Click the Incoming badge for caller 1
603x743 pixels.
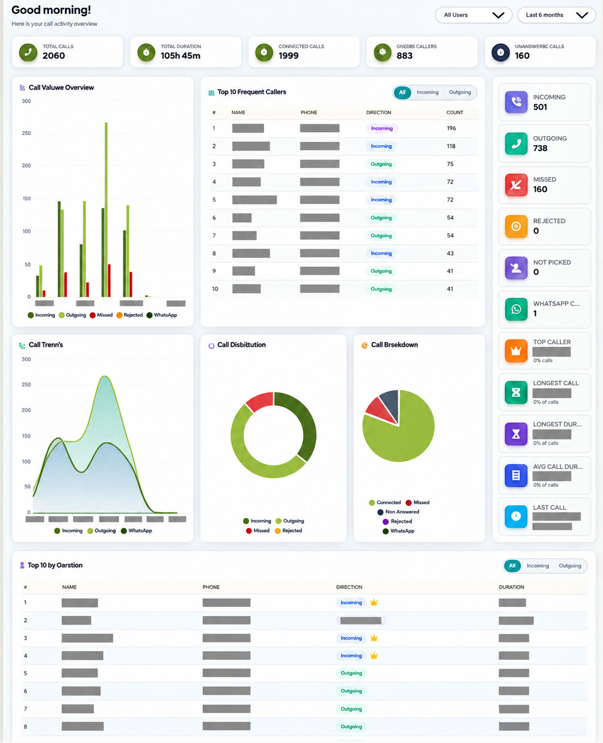pyautogui.click(x=382, y=128)
